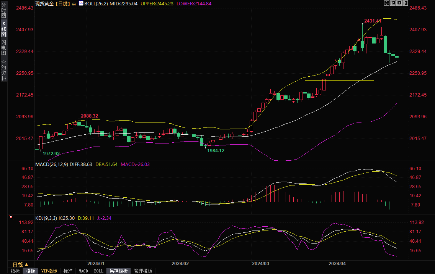Viewport: 435px width, 274px height.
Task: Apply the BOLL template button
Action: tap(98, 271)
